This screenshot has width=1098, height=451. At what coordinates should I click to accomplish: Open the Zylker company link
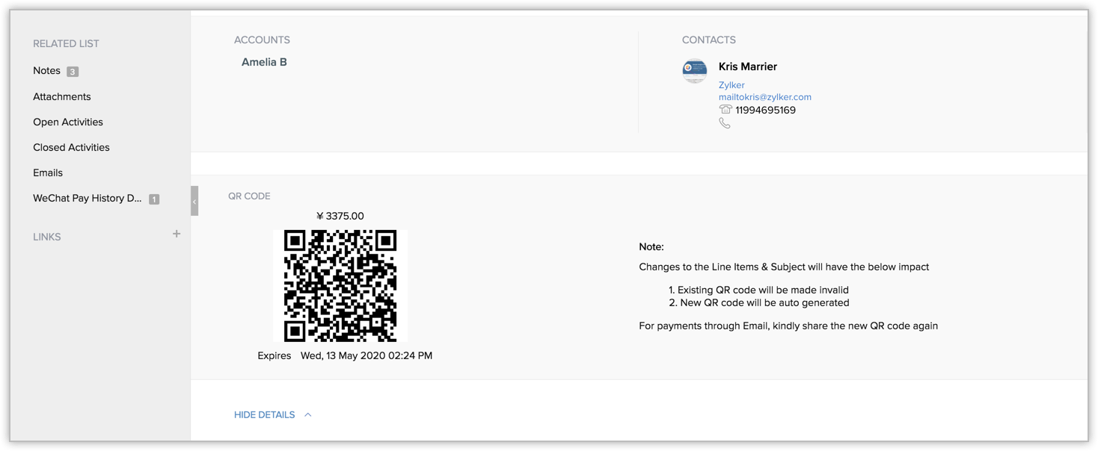[x=732, y=85]
